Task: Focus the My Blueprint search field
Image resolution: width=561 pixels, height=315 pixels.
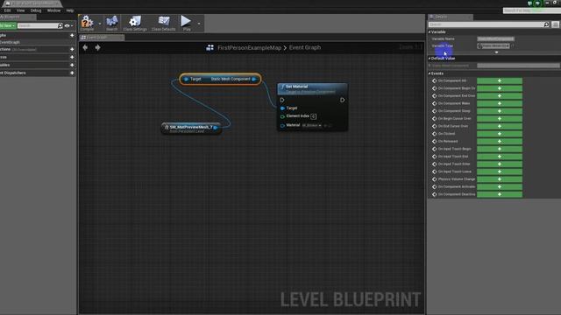Action: click(37, 25)
